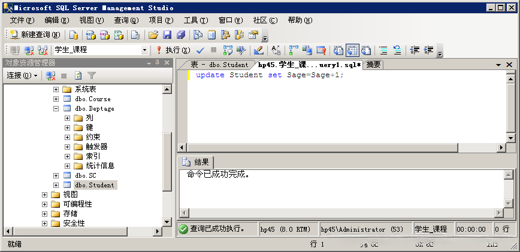Image resolution: width=520 pixels, height=252 pixels.
Task: Show the Object Explorer toolbar icon
Action: (225, 35)
